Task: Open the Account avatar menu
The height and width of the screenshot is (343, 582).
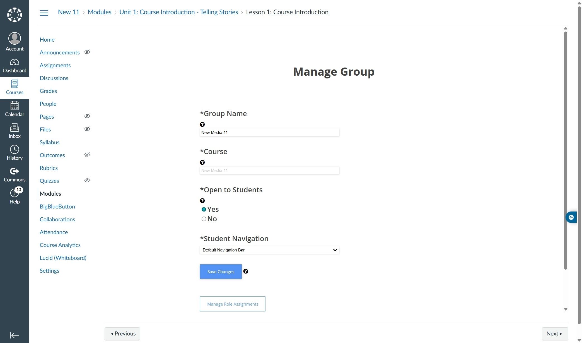Action: [15, 42]
